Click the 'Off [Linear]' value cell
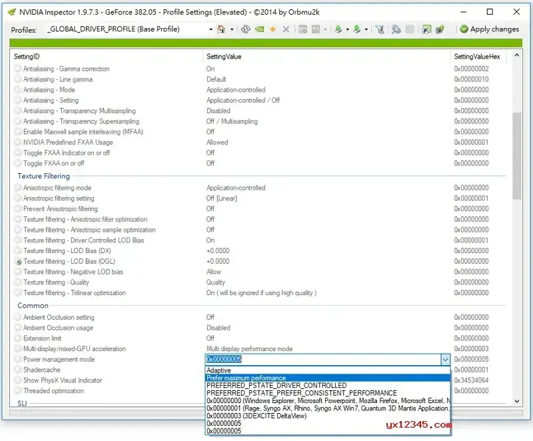The image size is (533, 441). (x=222, y=199)
